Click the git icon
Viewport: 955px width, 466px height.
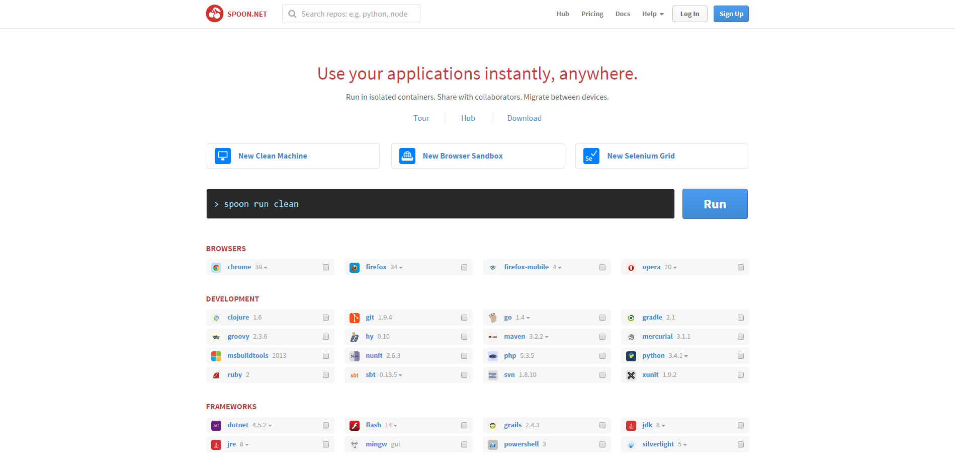point(355,318)
